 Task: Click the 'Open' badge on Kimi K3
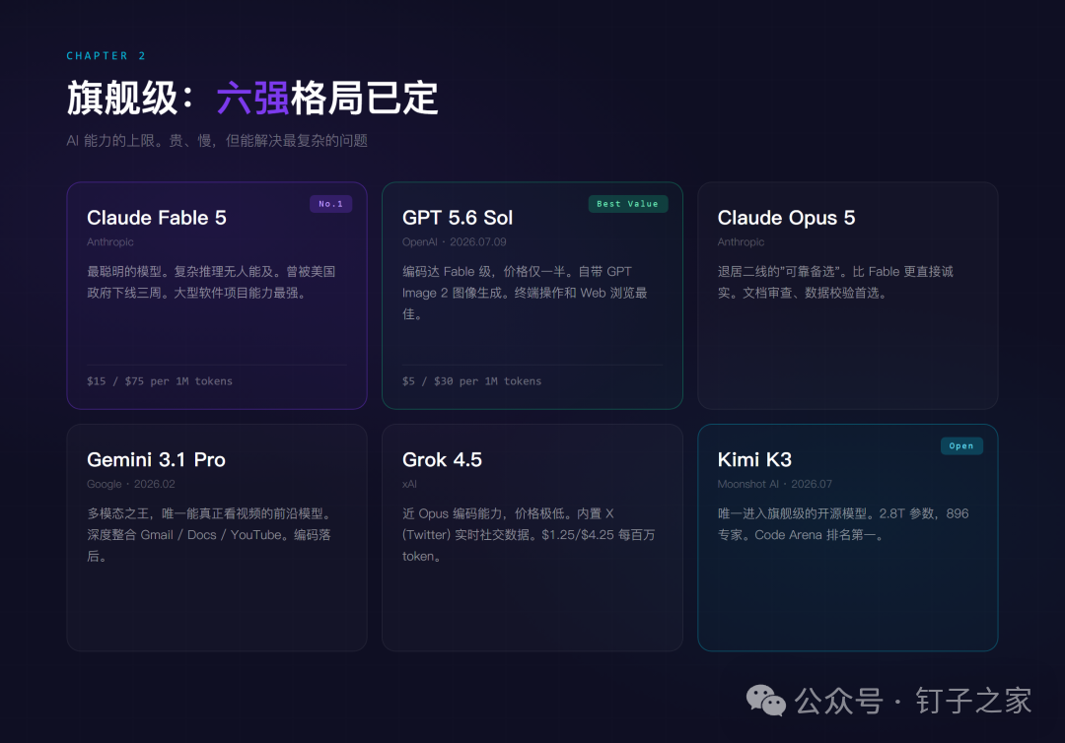click(961, 445)
